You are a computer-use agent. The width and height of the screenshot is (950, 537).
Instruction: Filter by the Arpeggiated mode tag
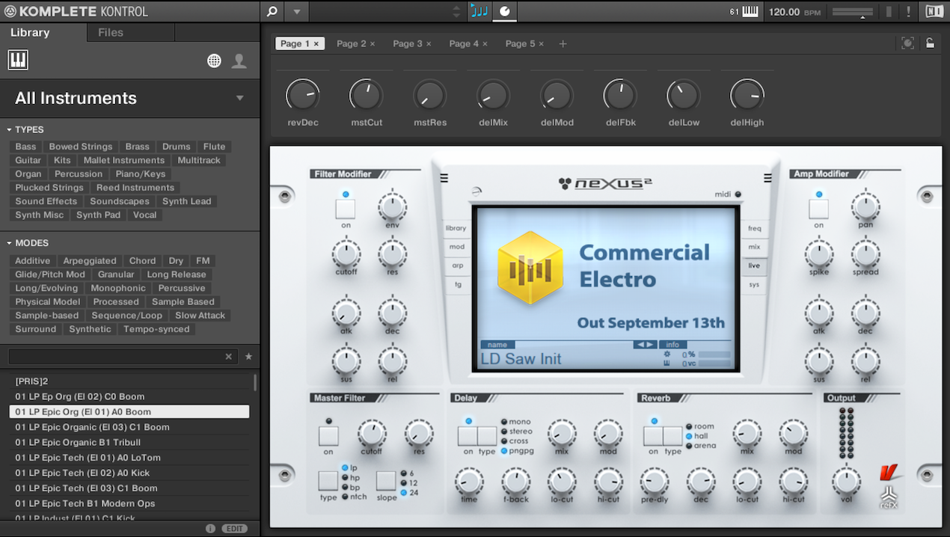pos(90,261)
